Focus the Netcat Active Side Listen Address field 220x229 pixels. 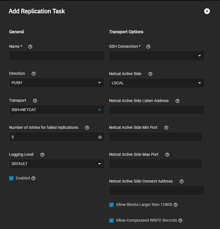coord(157,110)
